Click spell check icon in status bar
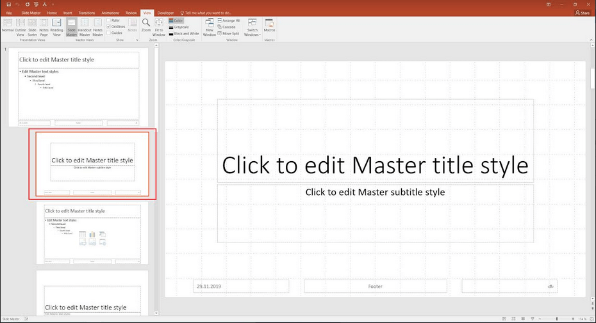This screenshot has width=596, height=323. click(26, 319)
